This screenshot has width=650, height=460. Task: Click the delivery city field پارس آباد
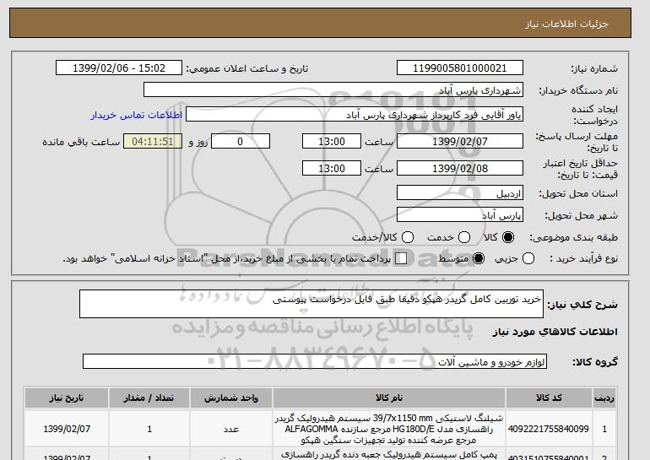[x=460, y=214]
